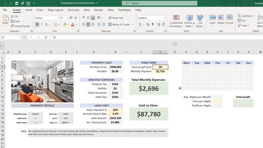Toggle Italic formatting
263x148 pixels.
point(42,25)
